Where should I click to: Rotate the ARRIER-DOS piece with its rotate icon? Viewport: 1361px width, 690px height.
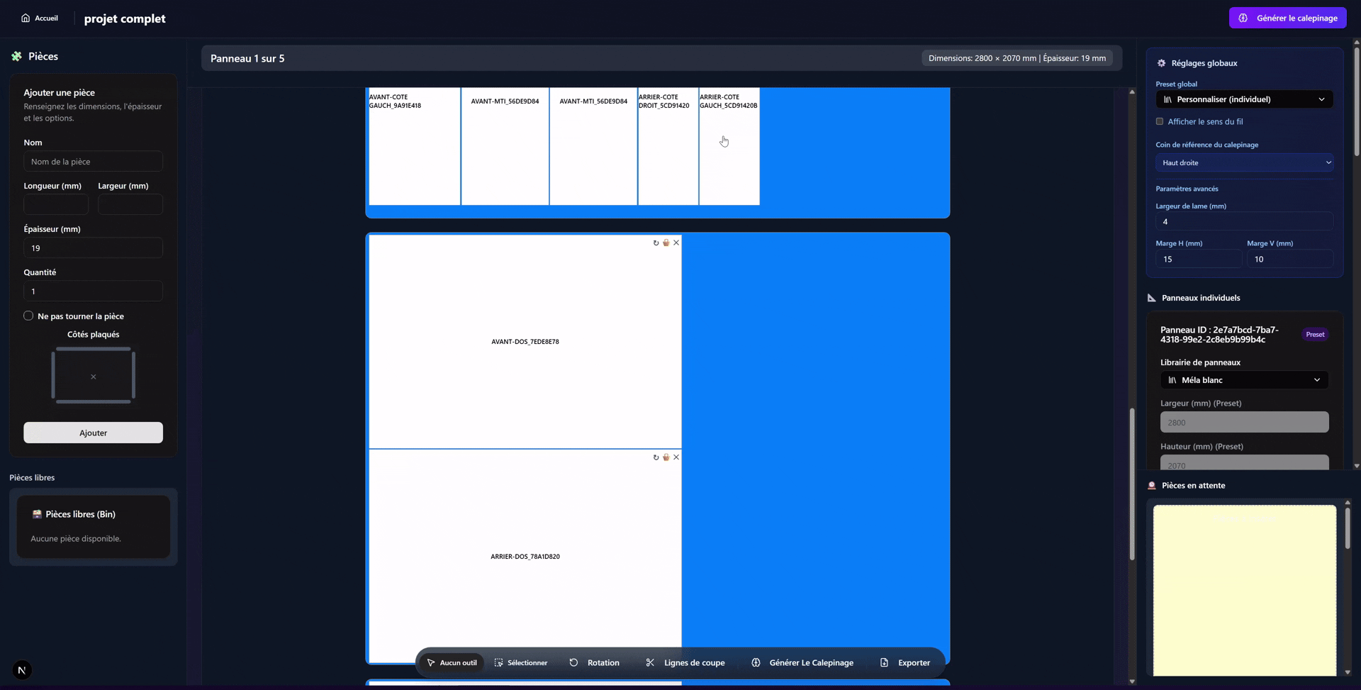coord(656,457)
